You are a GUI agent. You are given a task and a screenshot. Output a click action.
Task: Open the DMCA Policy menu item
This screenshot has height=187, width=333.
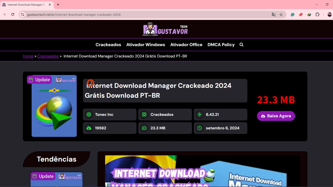click(x=221, y=45)
